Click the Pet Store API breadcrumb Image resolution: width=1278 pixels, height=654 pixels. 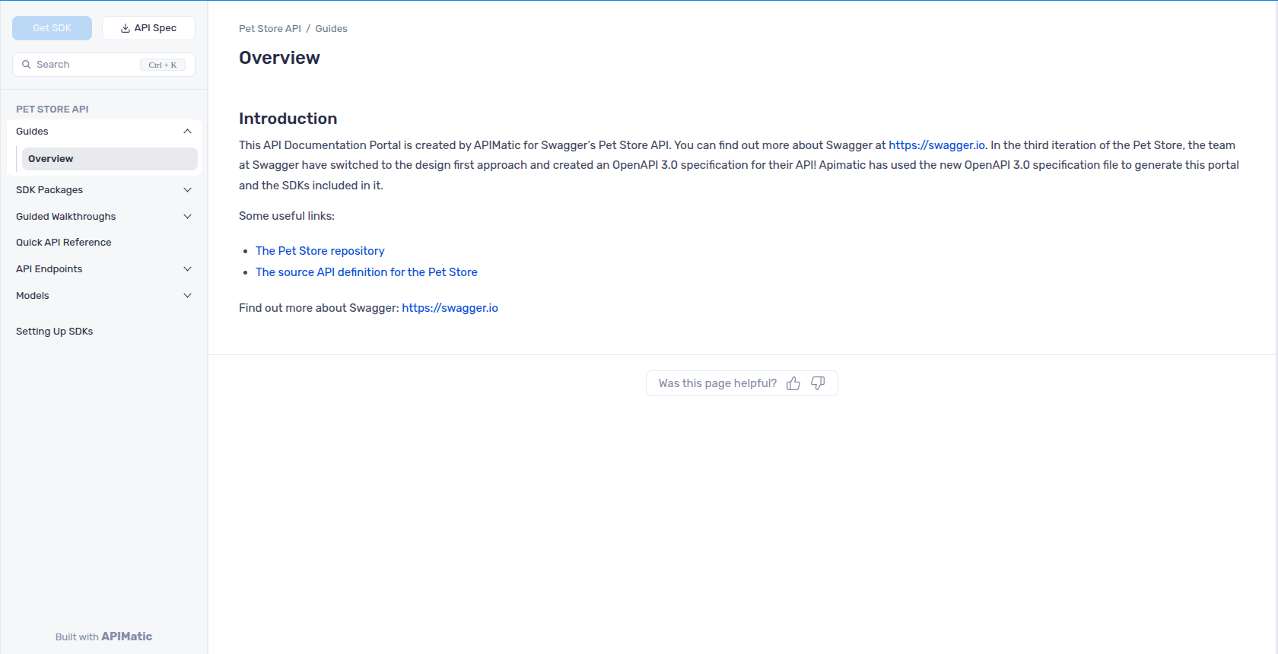[x=270, y=29]
